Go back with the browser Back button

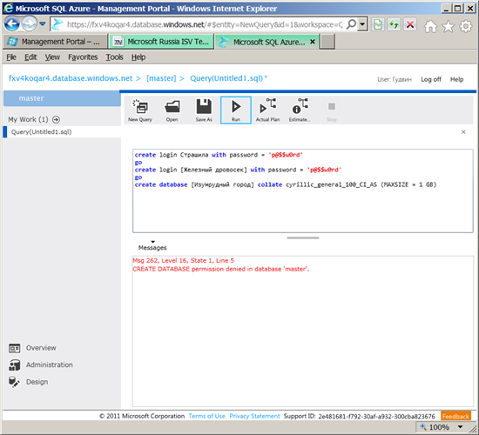(x=12, y=23)
